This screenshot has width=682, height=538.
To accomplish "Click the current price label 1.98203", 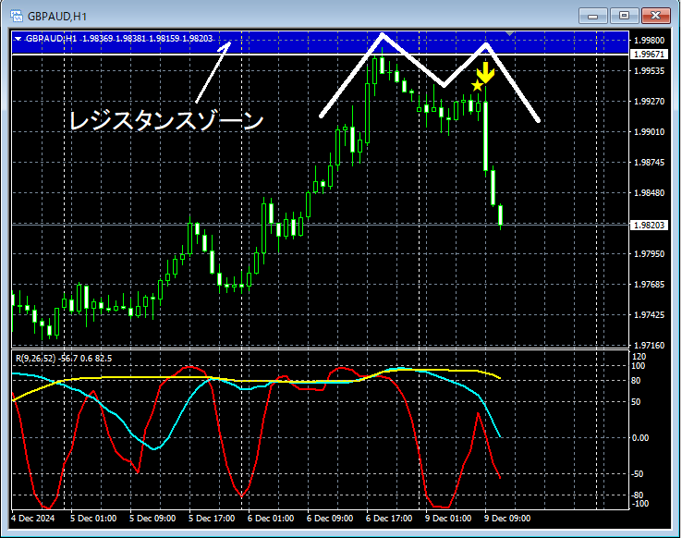I will 649,225.
